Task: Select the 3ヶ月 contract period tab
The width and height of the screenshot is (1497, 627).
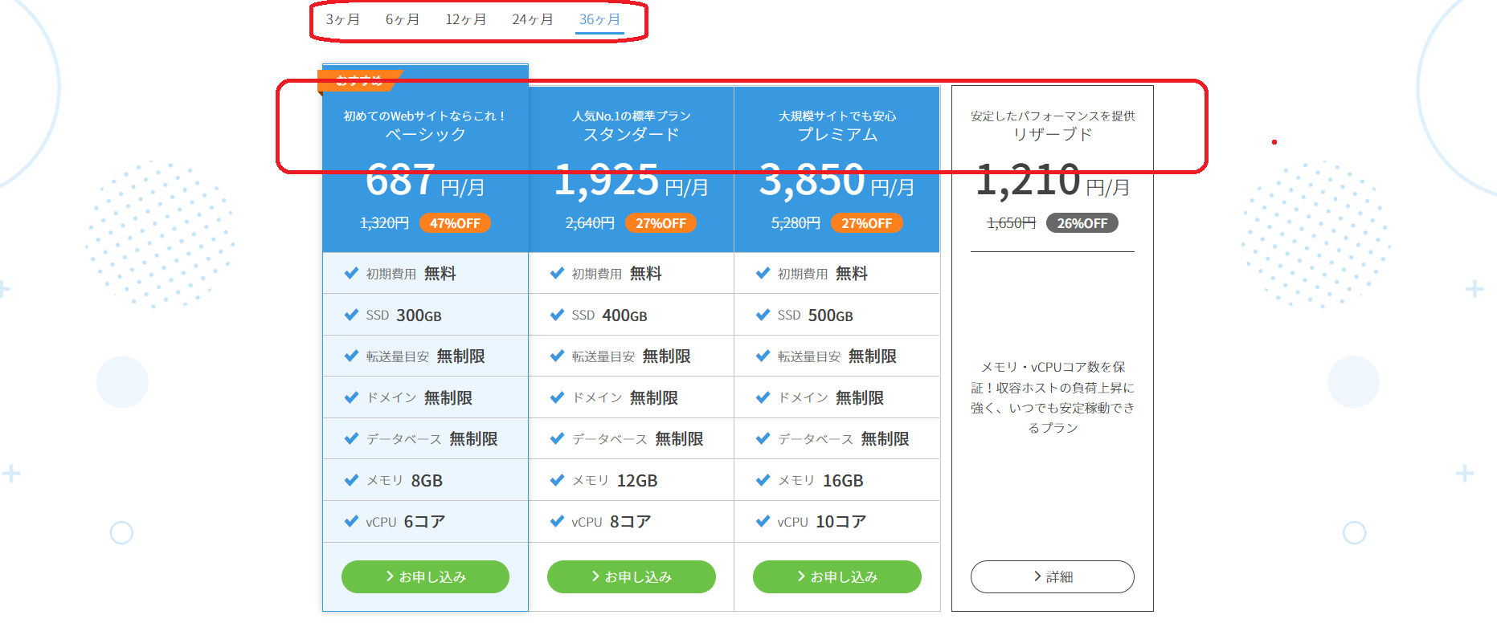Action: (x=342, y=19)
